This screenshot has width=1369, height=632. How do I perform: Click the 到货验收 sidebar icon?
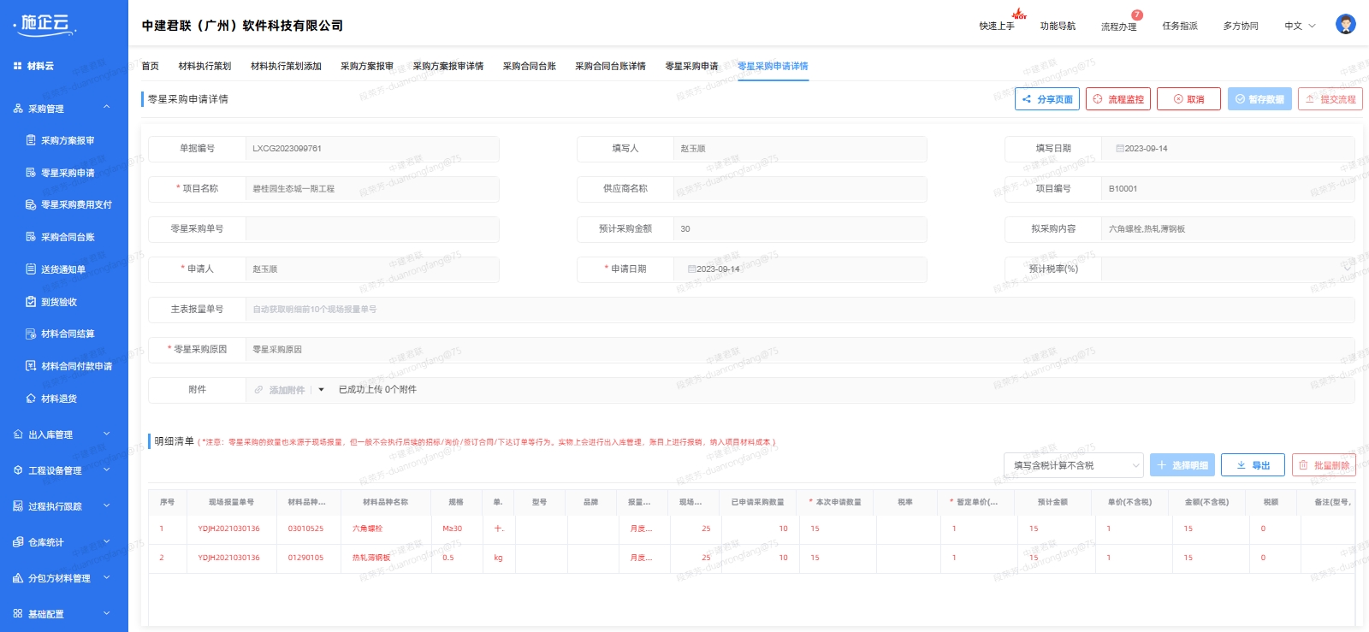pos(31,302)
